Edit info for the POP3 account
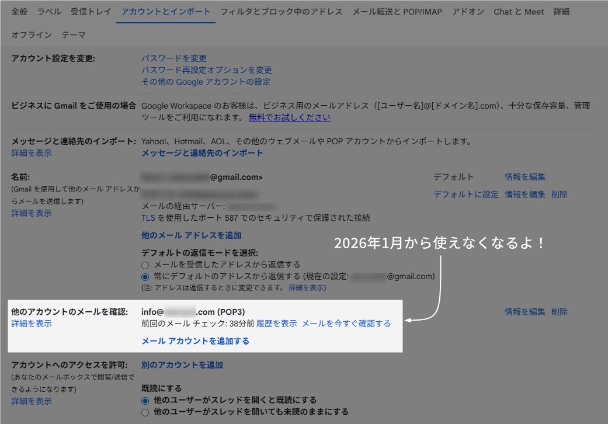The height and width of the screenshot is (424, 608). click(524, 312)
